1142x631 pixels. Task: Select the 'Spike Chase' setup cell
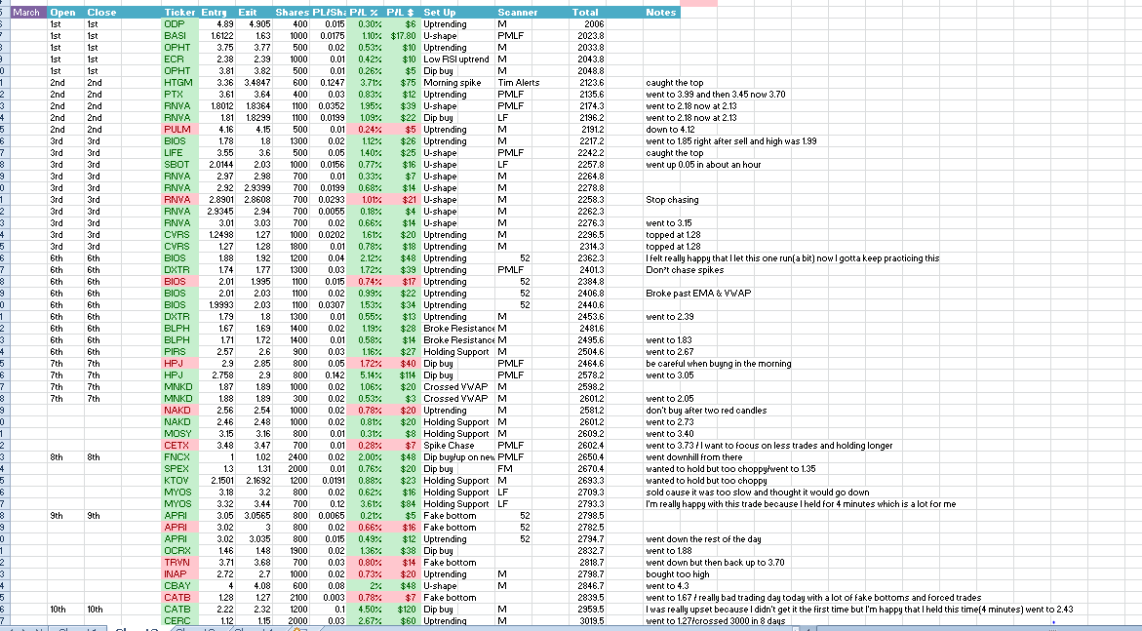[x=458, y=445]
